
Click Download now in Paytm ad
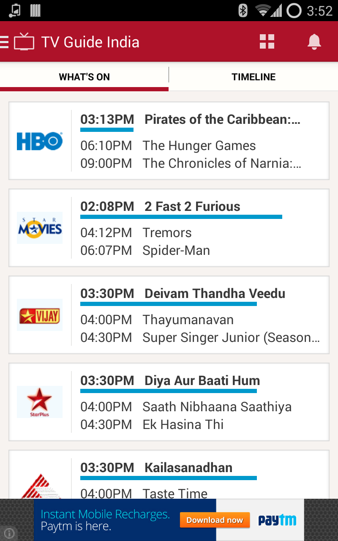[215, 520]
